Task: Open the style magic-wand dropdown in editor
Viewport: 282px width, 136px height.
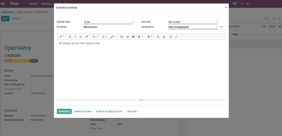Action: 62,37
